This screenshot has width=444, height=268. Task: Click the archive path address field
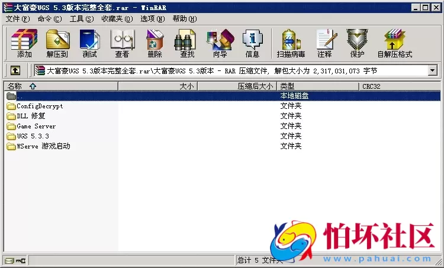coord(231,70)
